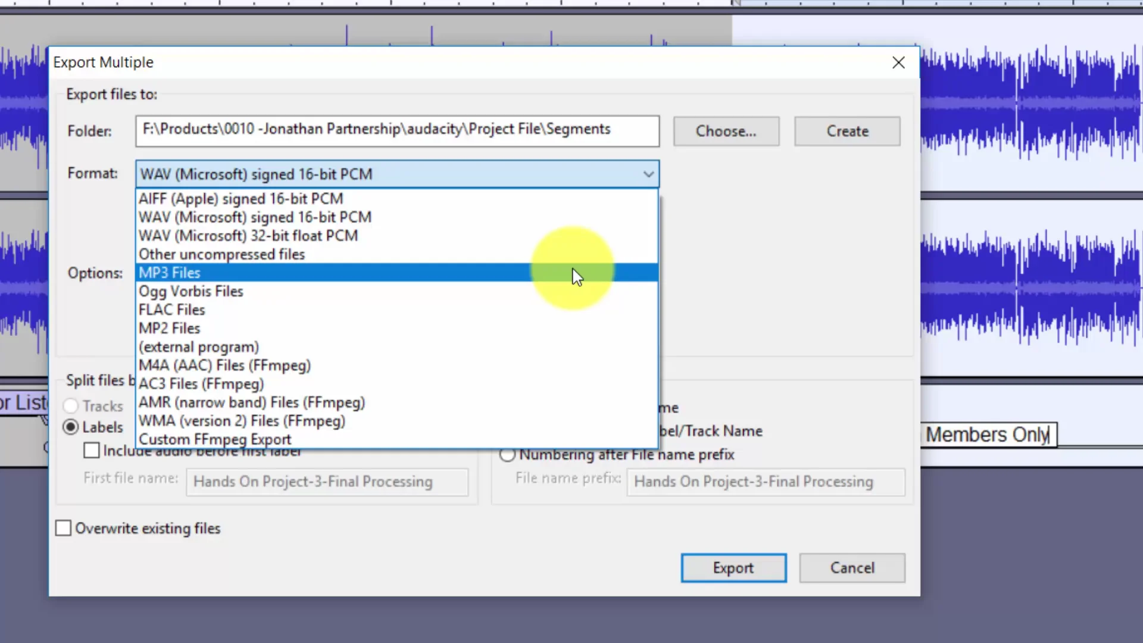This screenshot has height=643, width=1143.
Task: Select Other uncompressed files entry
Action: (397, 254)
